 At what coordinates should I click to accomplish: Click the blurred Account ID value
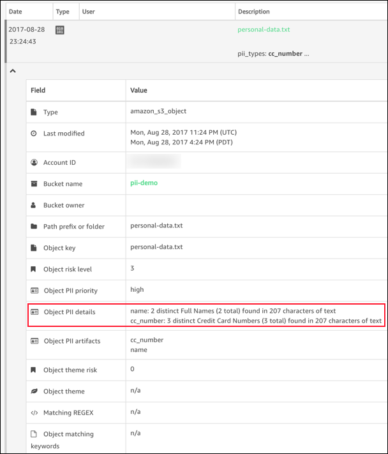[154, 162]
